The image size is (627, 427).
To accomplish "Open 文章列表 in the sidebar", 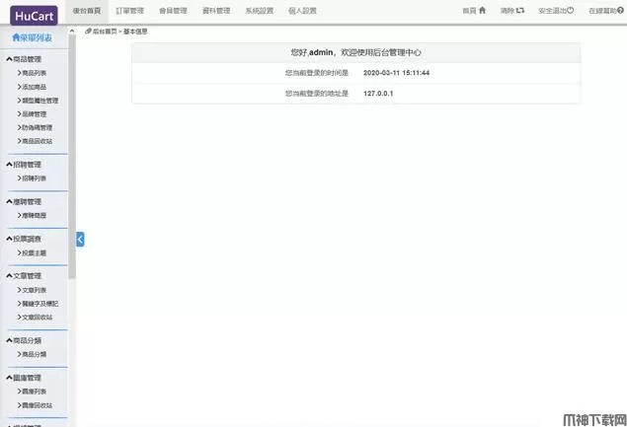I will point(32,290).
